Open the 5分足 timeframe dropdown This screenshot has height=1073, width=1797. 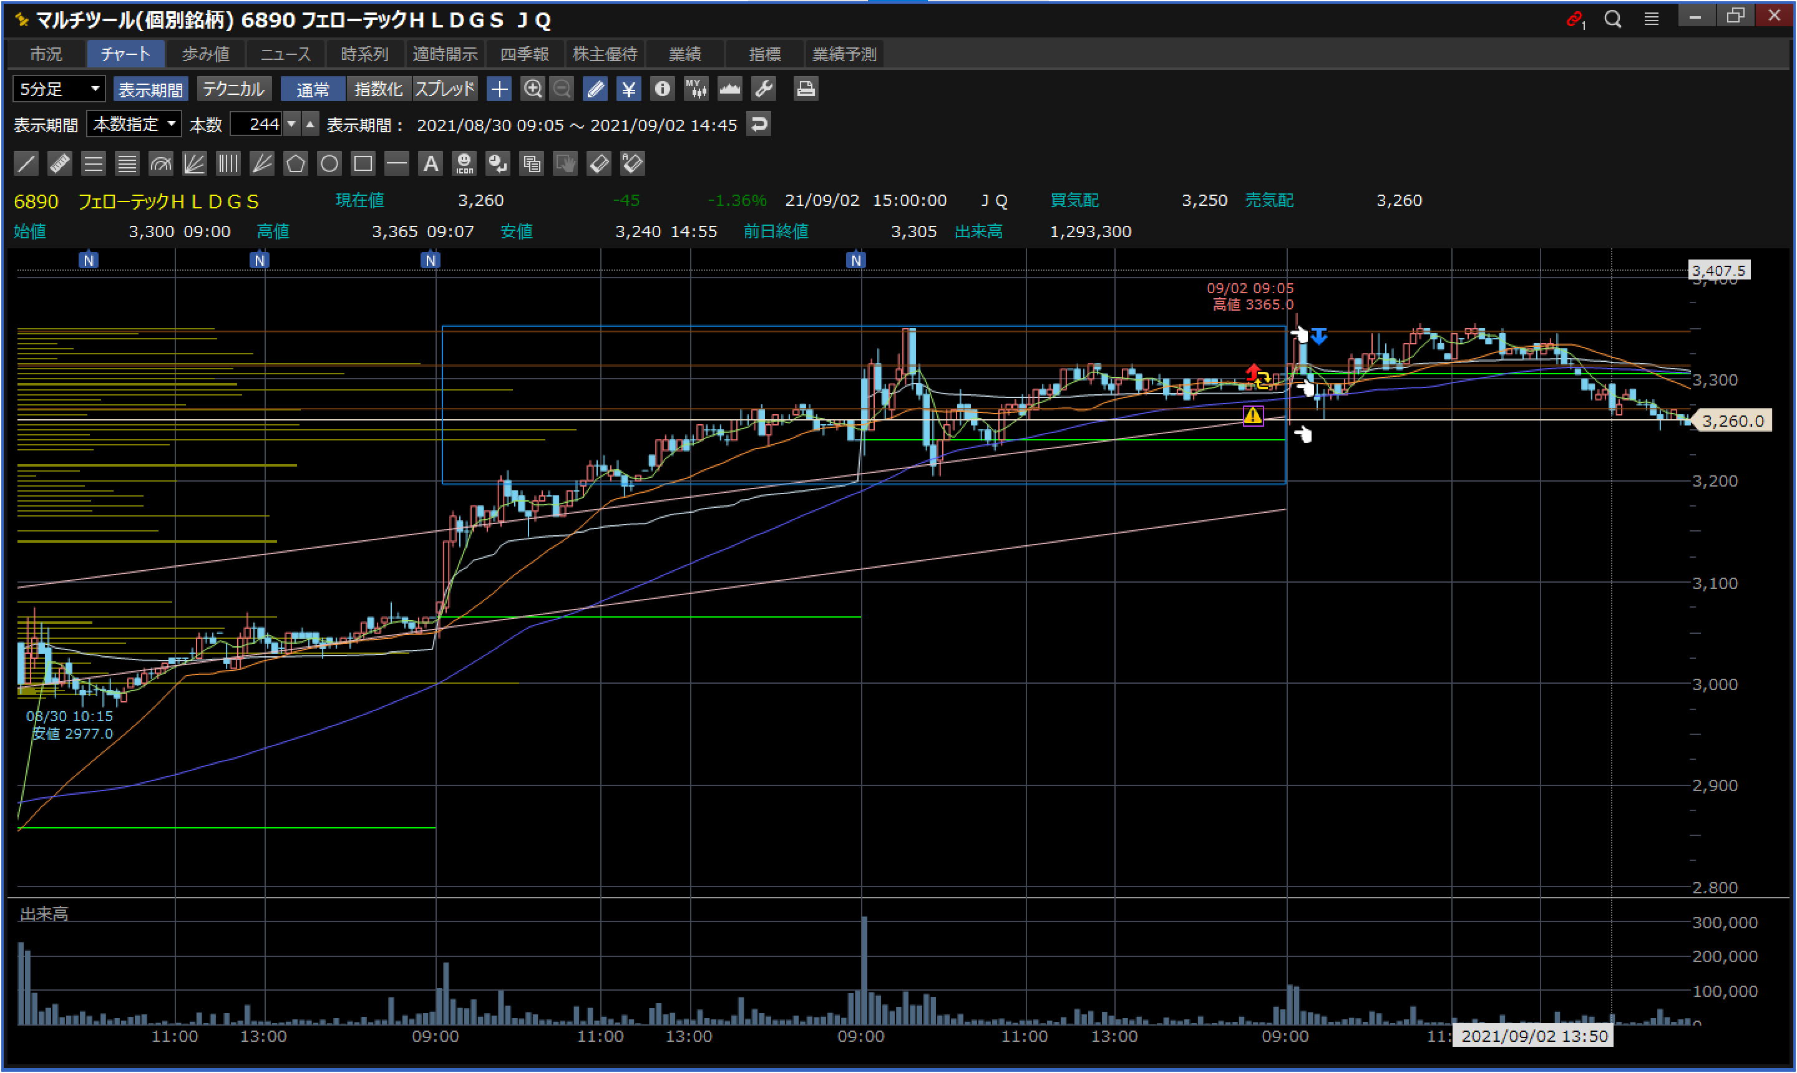(59, 89)
